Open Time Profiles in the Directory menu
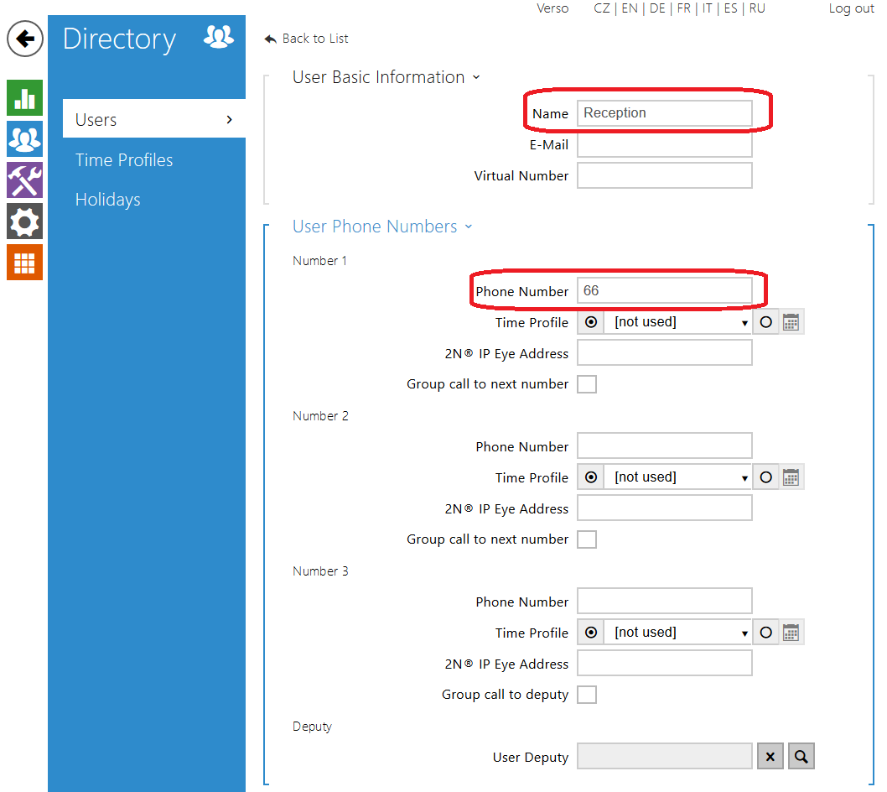 (124, 160)
